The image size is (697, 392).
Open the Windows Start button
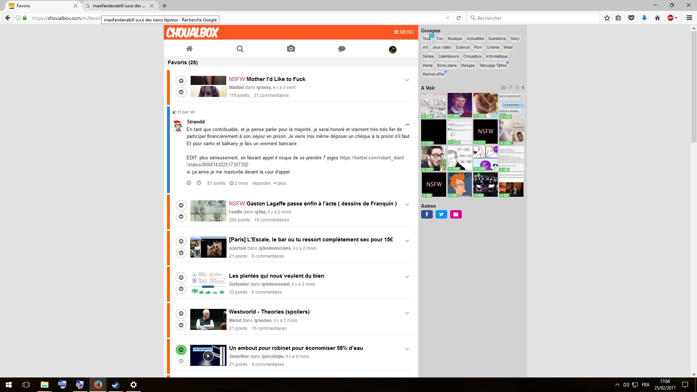point(9,385)
